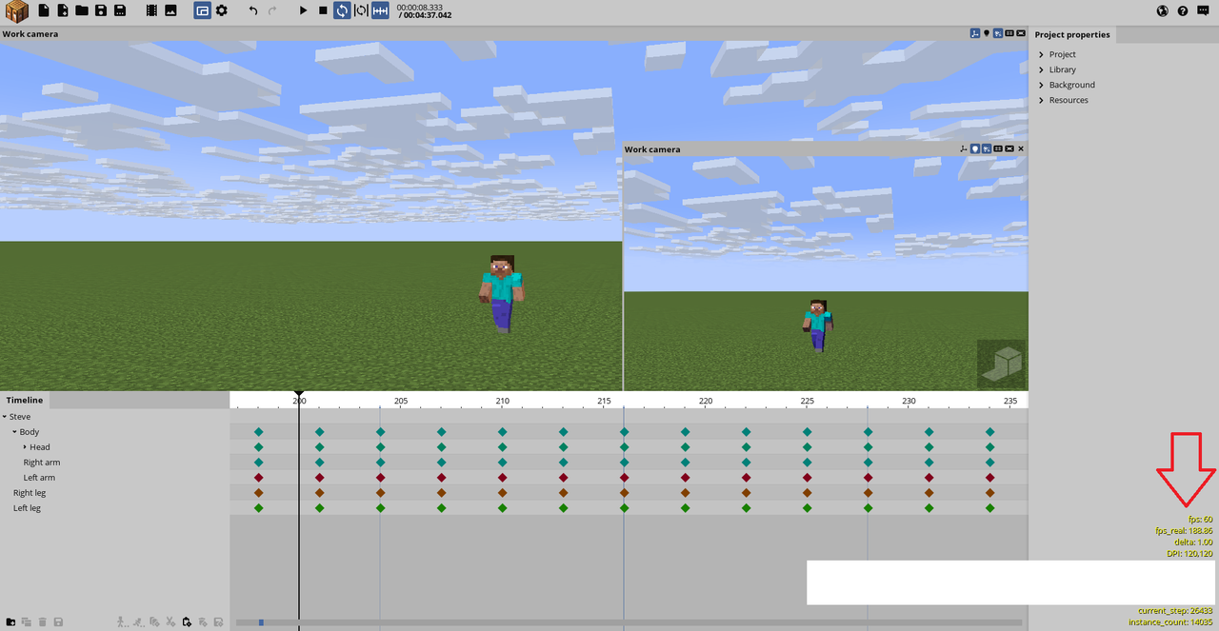Click the timeline horizontal scrollbar handle
This screenshot has height=631, width=1219.
[x=261, y=622]
